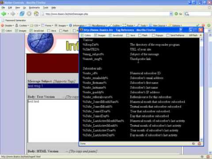Select the 'Unsubscribe link' description text
Image resolution: width=212 pixels, height=159 pixels.
coord(140,59)
